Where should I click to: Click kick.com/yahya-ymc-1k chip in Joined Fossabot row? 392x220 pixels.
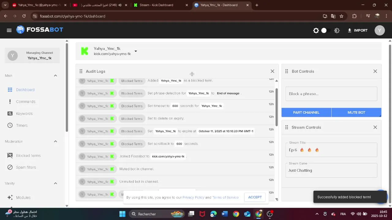click(168, 156)
